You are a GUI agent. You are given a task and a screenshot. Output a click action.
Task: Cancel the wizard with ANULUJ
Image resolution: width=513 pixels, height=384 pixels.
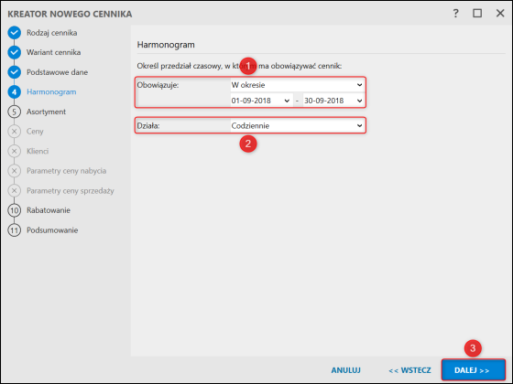pos(346,370)
